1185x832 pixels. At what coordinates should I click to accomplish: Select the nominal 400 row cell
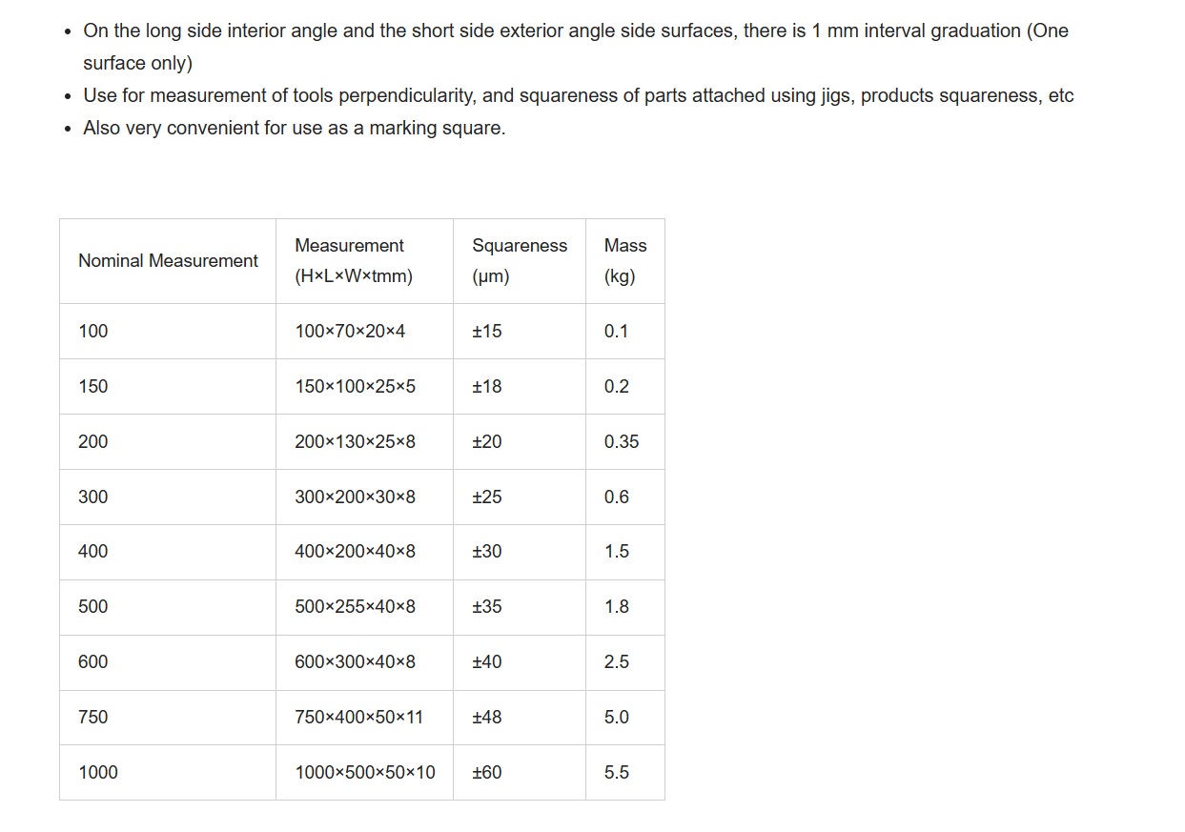(168, 552)
